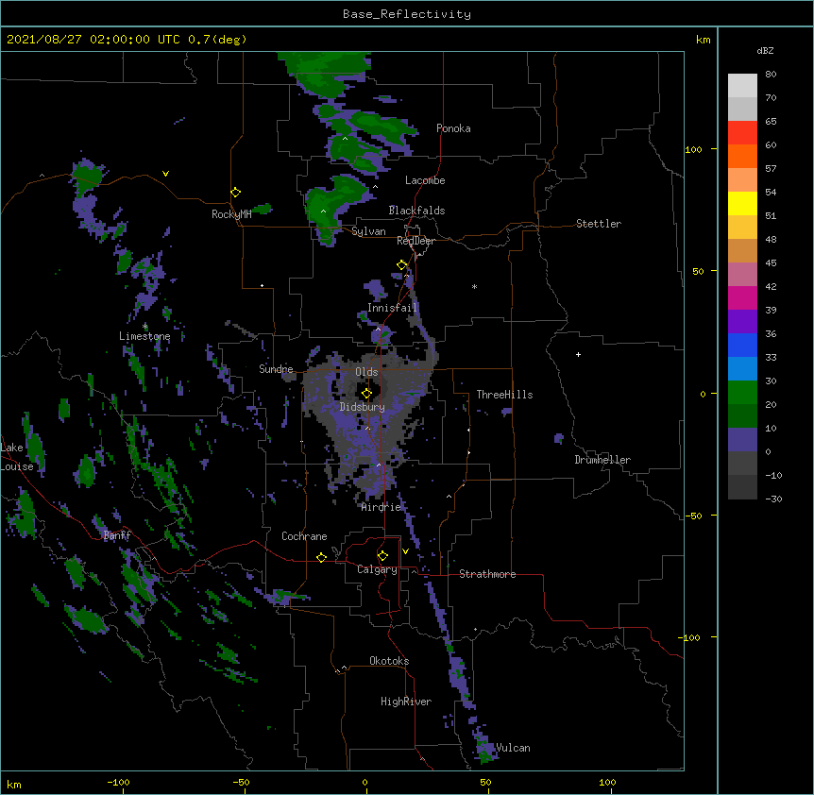
Task: Click the white plus marker north of Drumheller
Action: point(578,354)
